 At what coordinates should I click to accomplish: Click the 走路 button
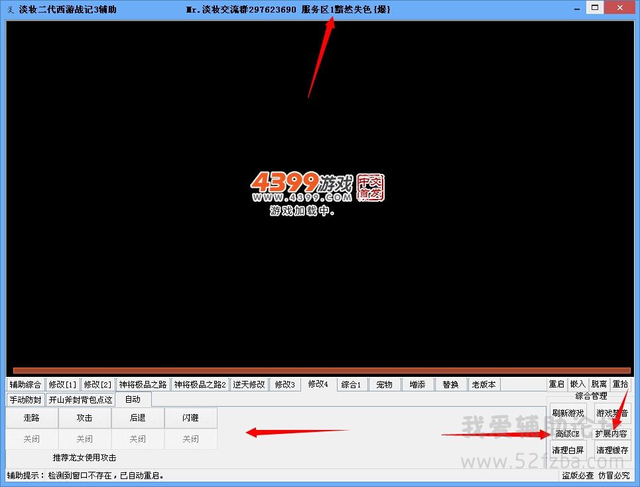coord(31,417)
